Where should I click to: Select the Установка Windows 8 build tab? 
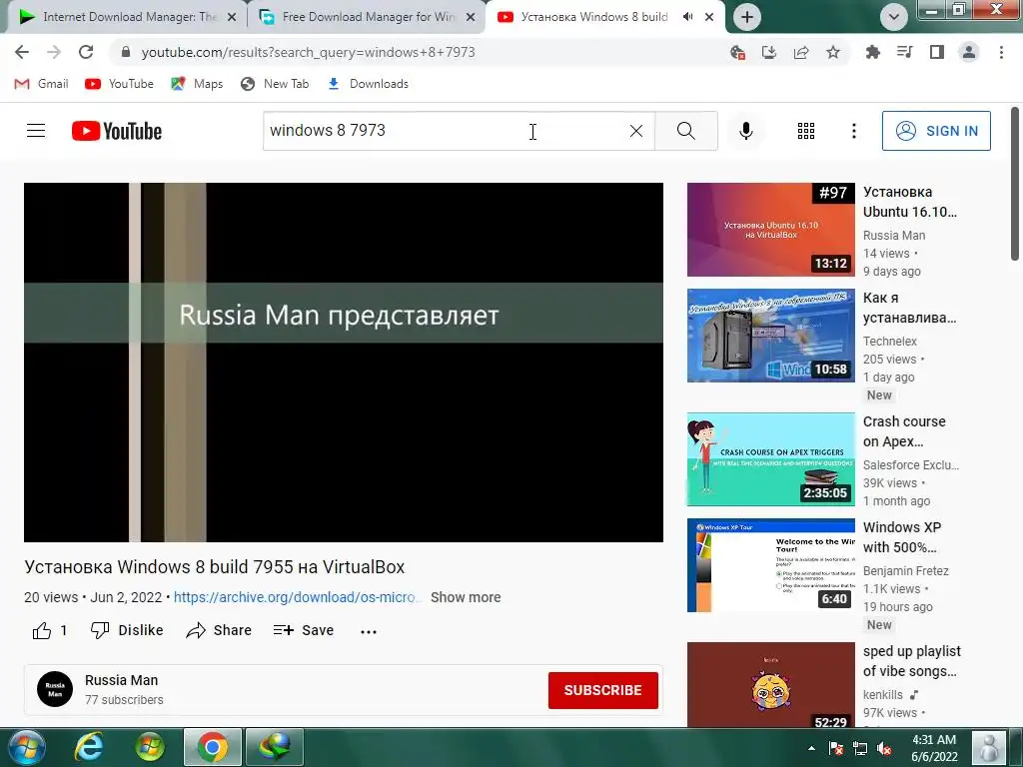click(593, 17)
